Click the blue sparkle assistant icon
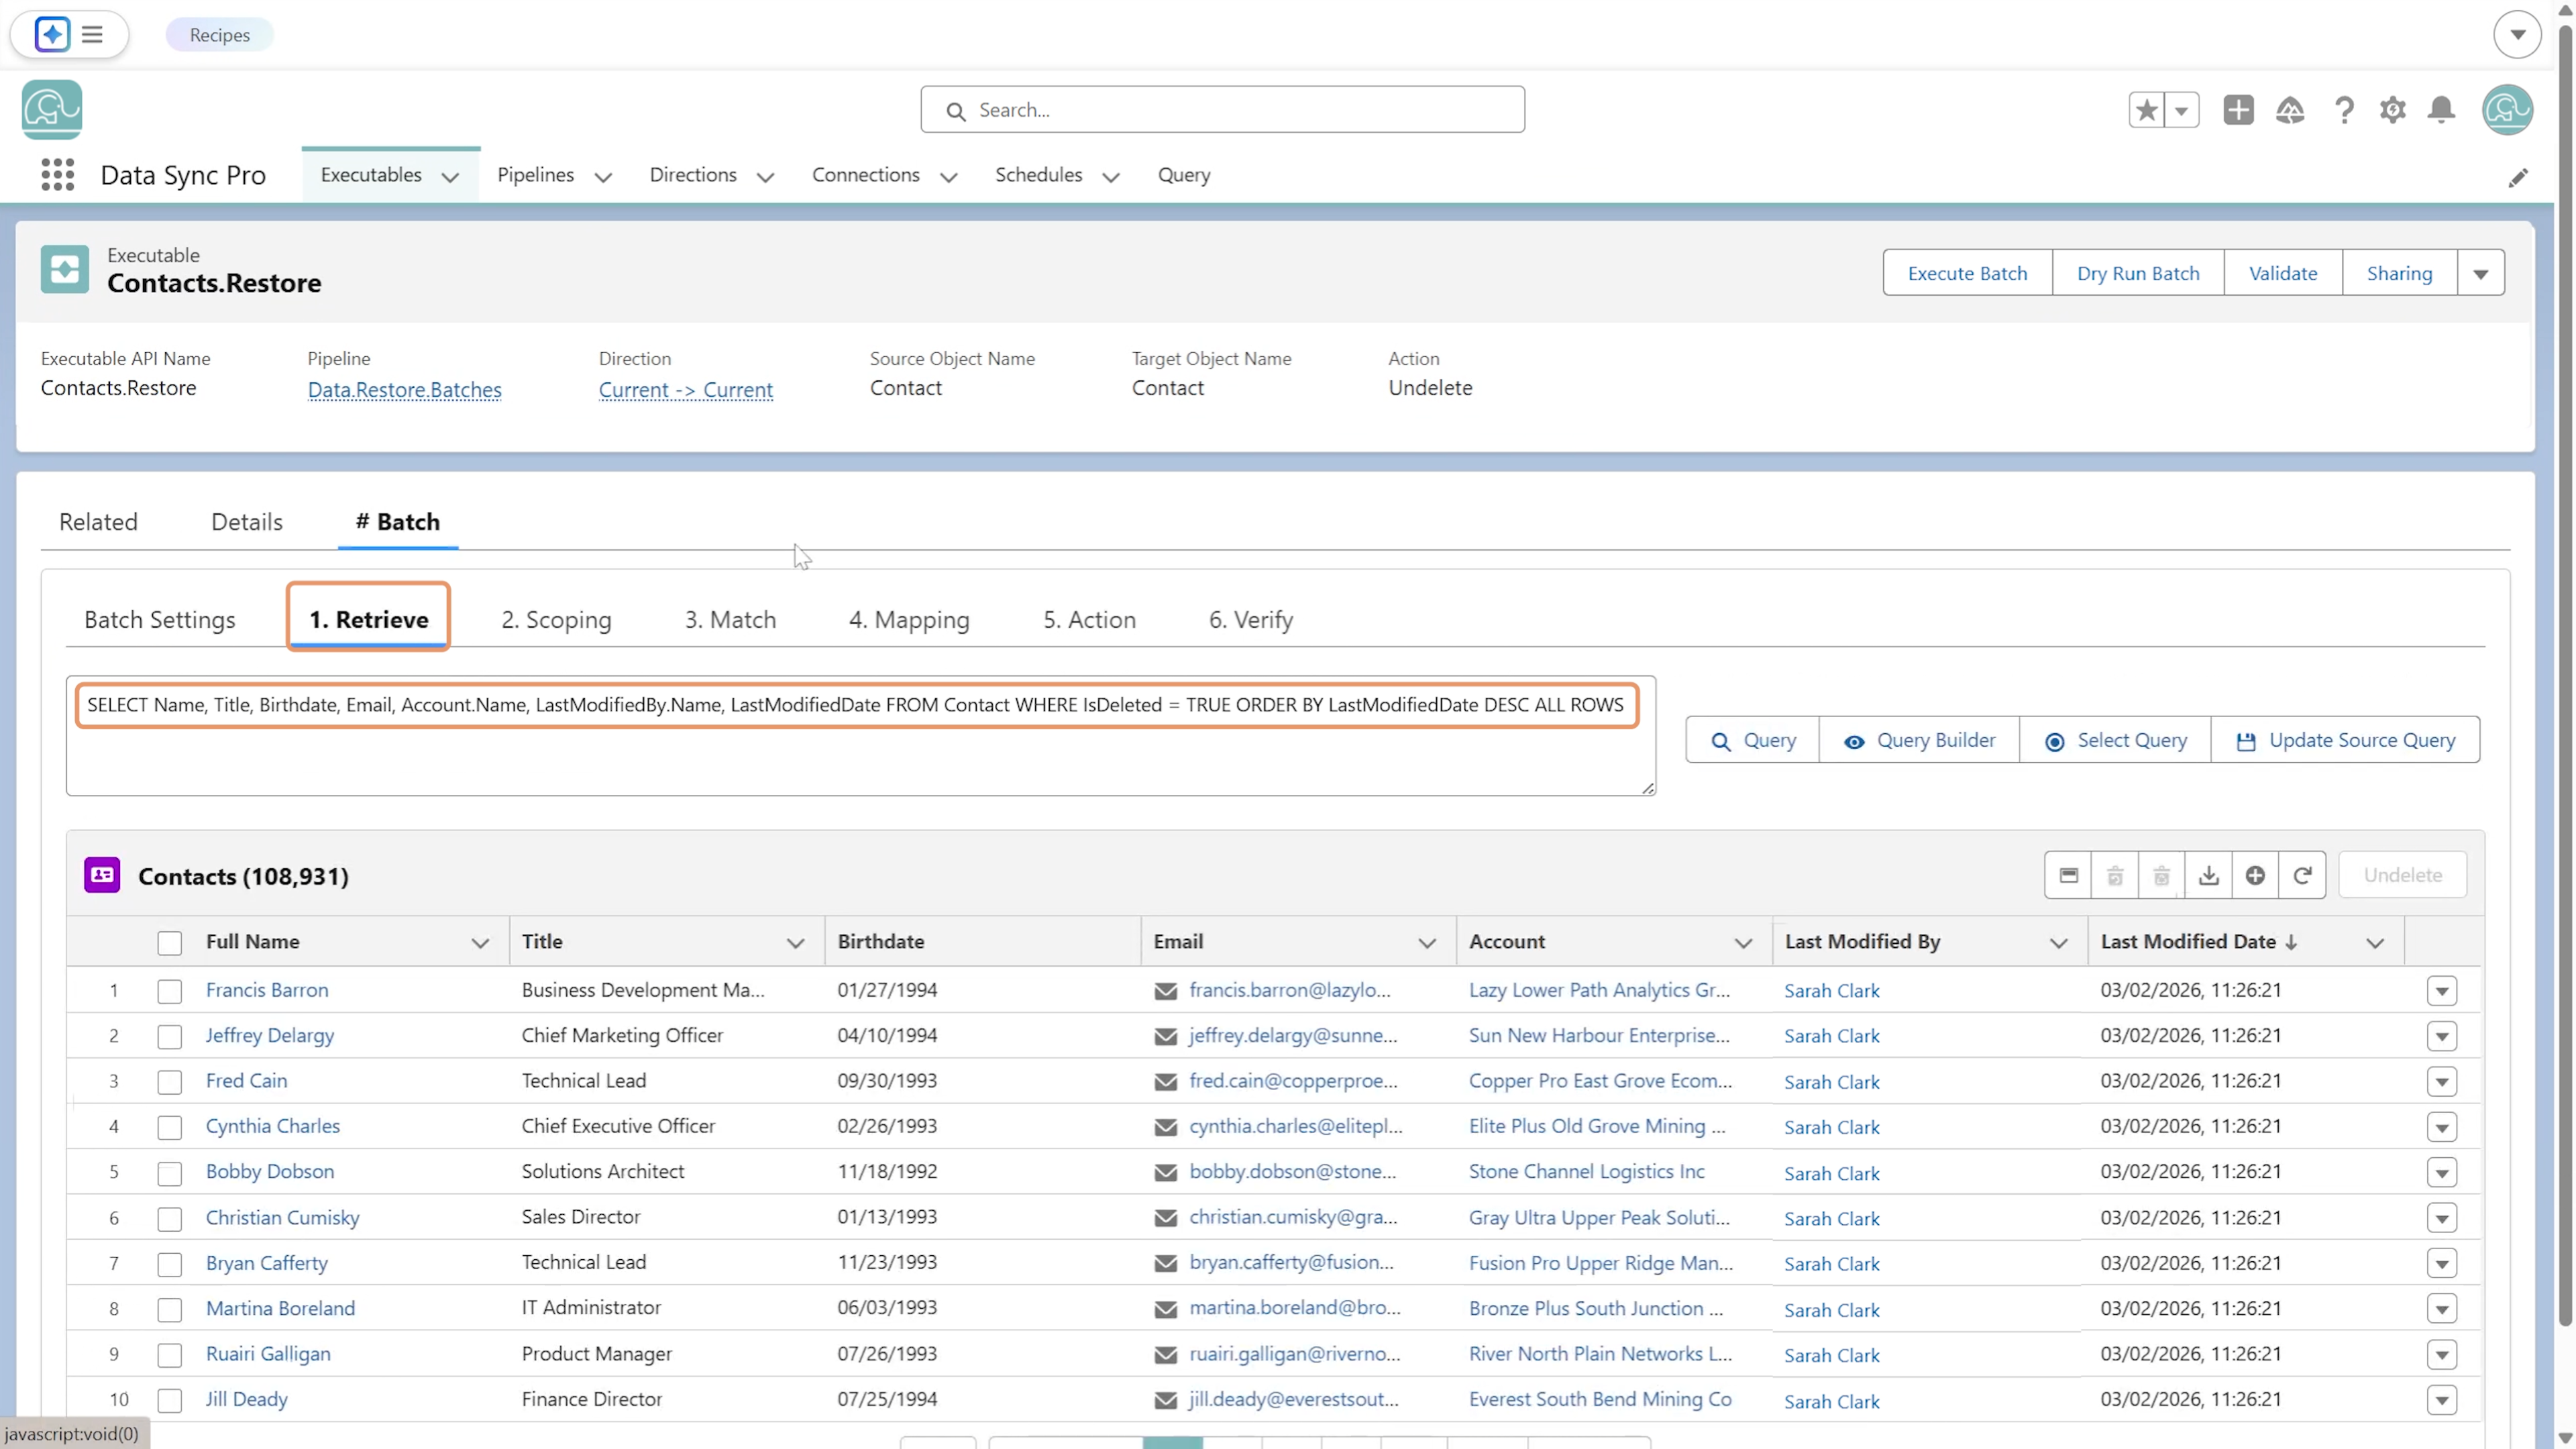 [52, 35]
